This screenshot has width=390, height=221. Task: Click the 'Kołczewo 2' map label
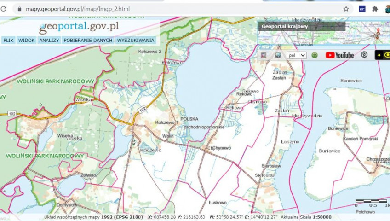tap(150, 52)
